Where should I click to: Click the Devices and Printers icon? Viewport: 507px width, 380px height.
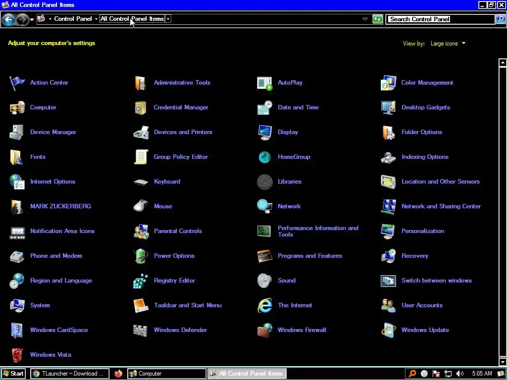[141, 132]
